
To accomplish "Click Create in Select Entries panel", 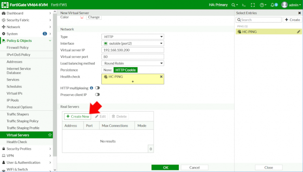I will [292, 20].
